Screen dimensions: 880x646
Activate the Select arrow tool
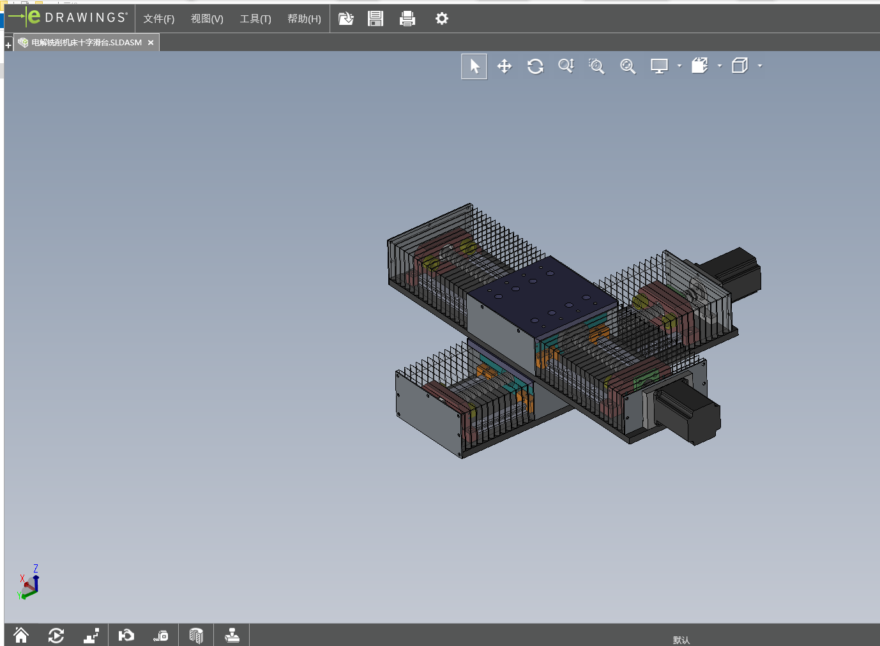(x=474, y=66)
